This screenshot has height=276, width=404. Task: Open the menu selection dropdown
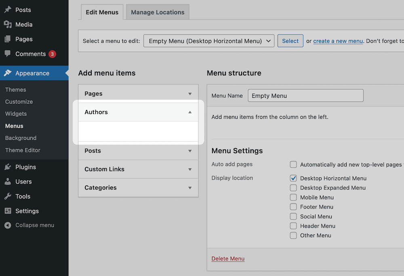pos(209,41)
